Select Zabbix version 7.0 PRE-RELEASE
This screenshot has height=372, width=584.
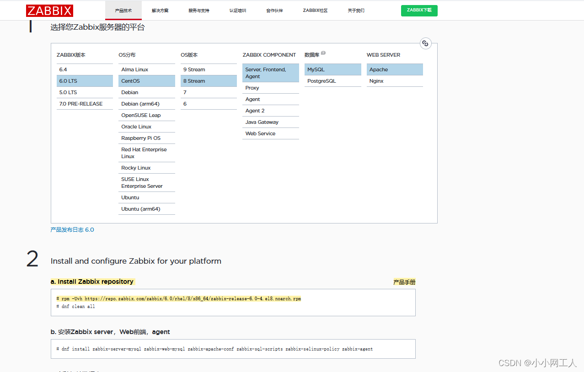click(x=85, y=104)
